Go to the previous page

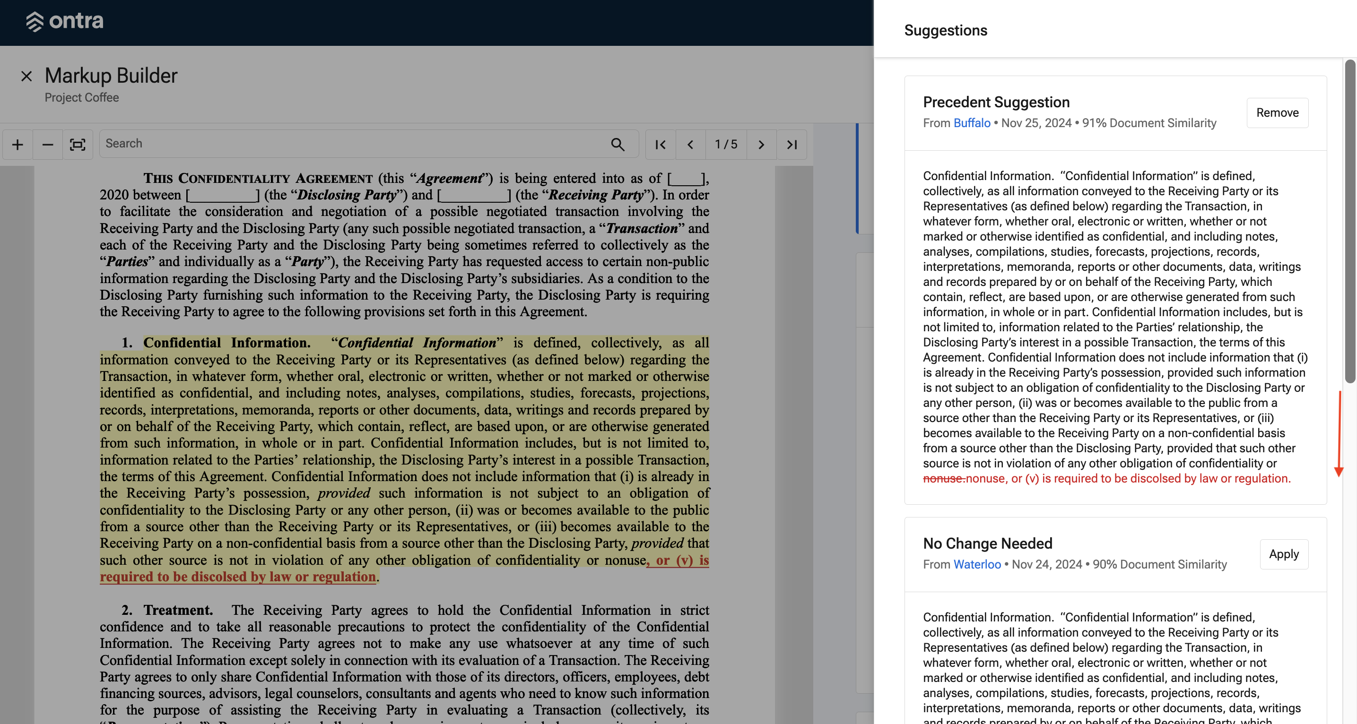click(x=690, y=144)
